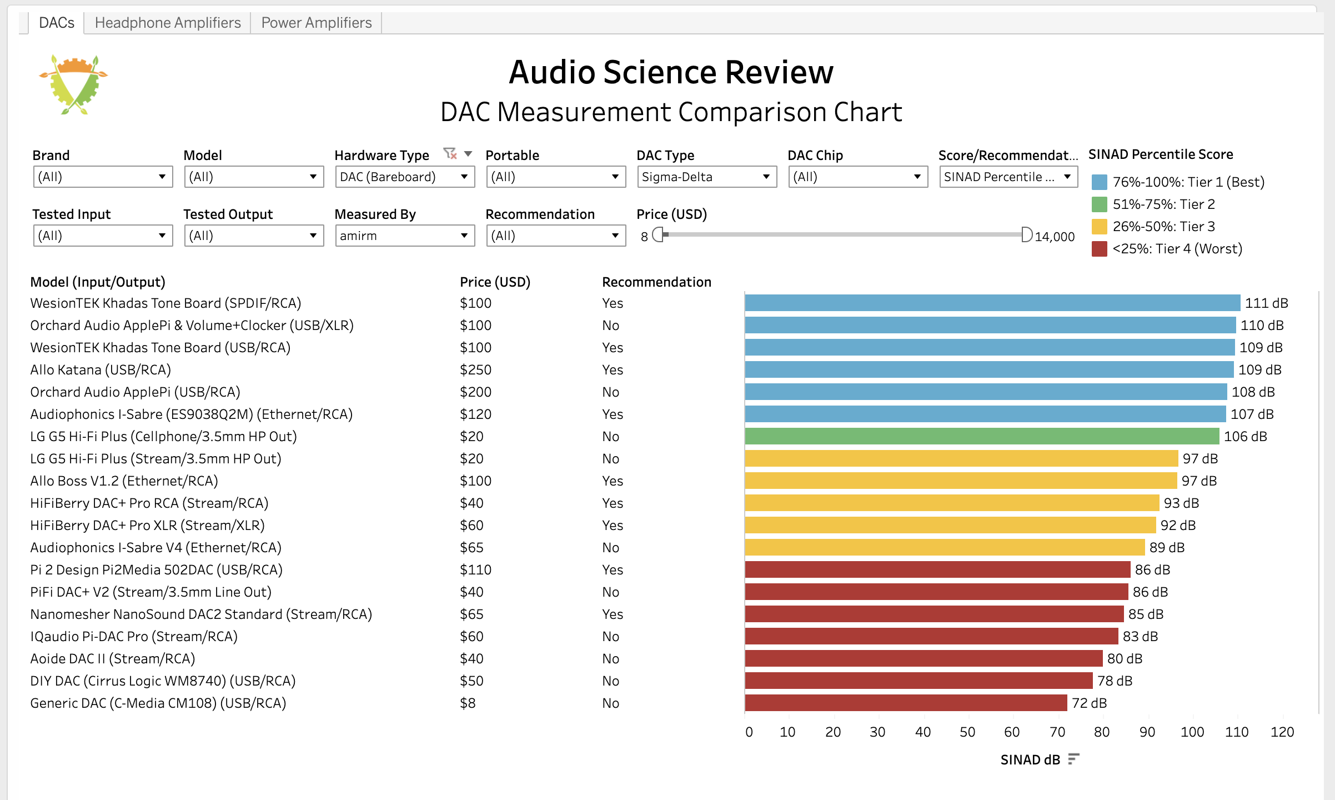Click the Price slider minimum handle
The image size is (1335, 800).
(x=658, y=235)
